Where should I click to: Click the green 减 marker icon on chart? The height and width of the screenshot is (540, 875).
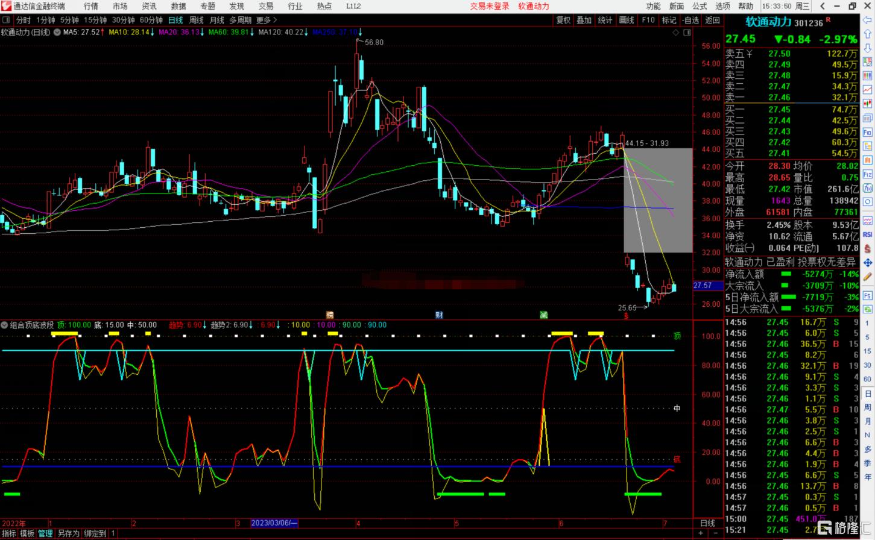point(543,315)
